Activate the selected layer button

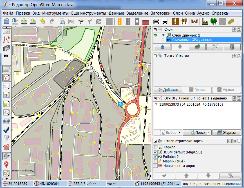tap(197, 47)
